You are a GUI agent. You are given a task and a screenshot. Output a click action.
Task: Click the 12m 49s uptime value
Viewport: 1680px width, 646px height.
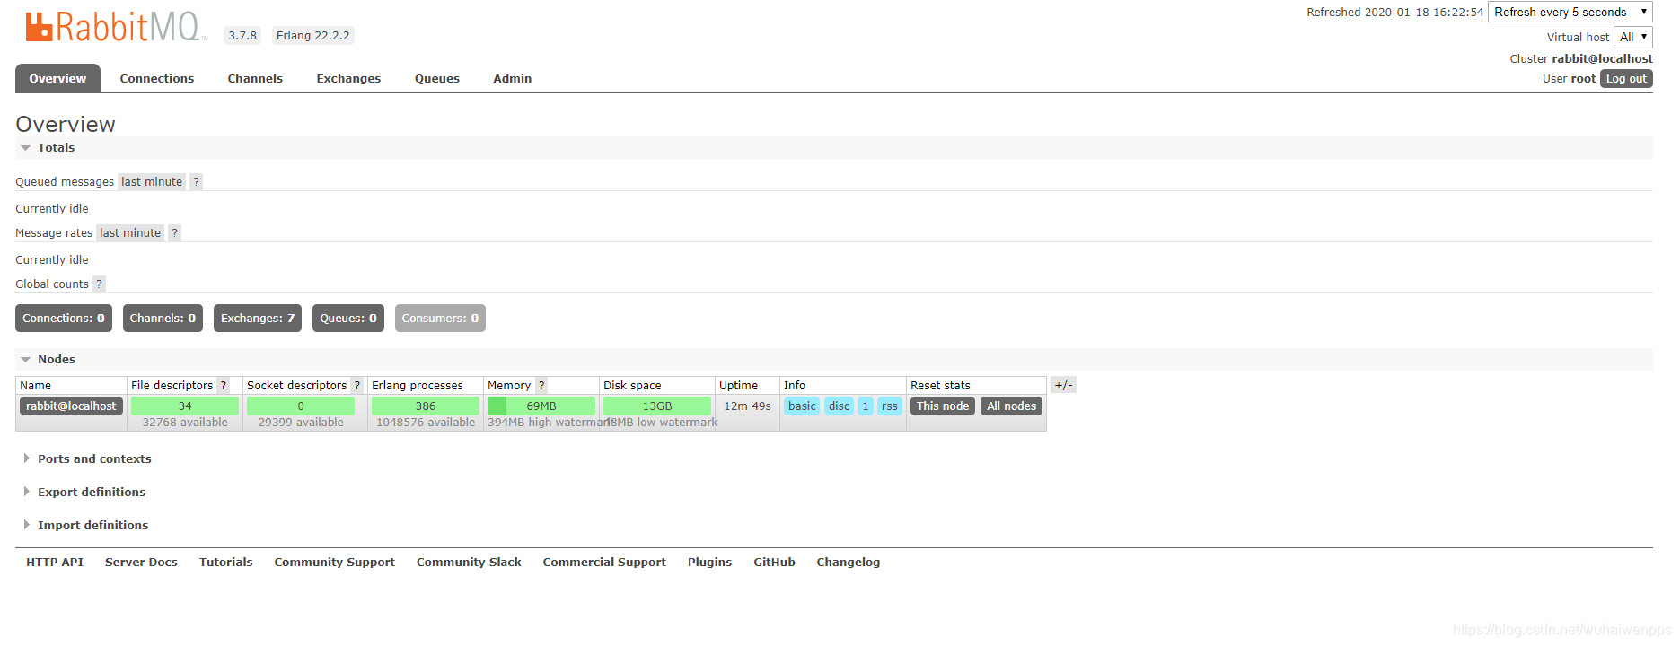click(x=748, y=406)
